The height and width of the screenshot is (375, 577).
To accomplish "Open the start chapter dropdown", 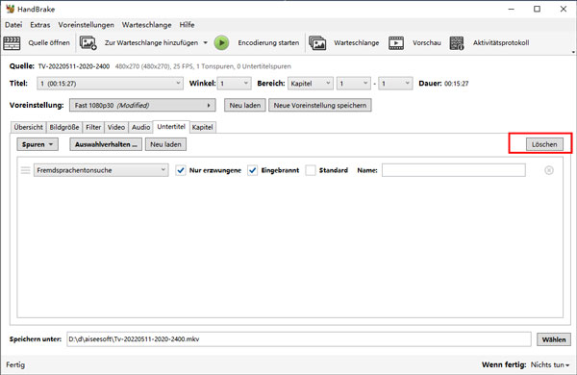I will click(353, 84).
